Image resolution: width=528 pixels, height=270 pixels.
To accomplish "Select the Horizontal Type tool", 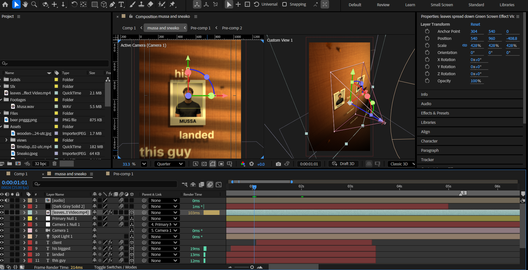I will point(121,4).
